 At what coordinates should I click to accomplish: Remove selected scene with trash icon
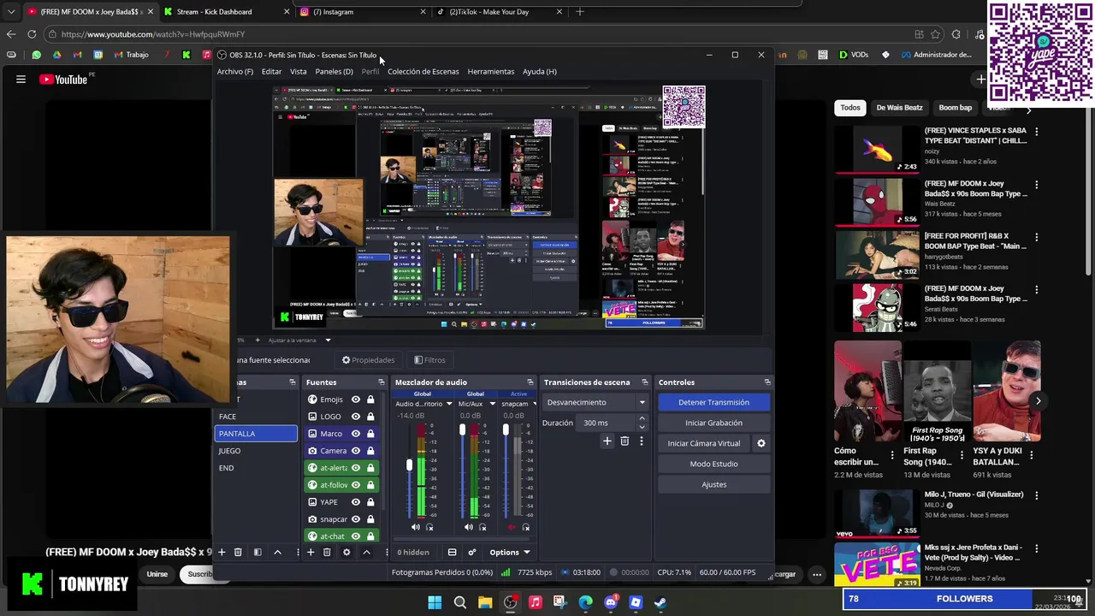click(238, 553)
